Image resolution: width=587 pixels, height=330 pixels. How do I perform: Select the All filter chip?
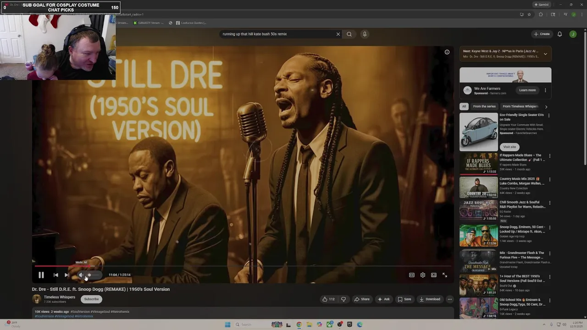coord(464,106)
